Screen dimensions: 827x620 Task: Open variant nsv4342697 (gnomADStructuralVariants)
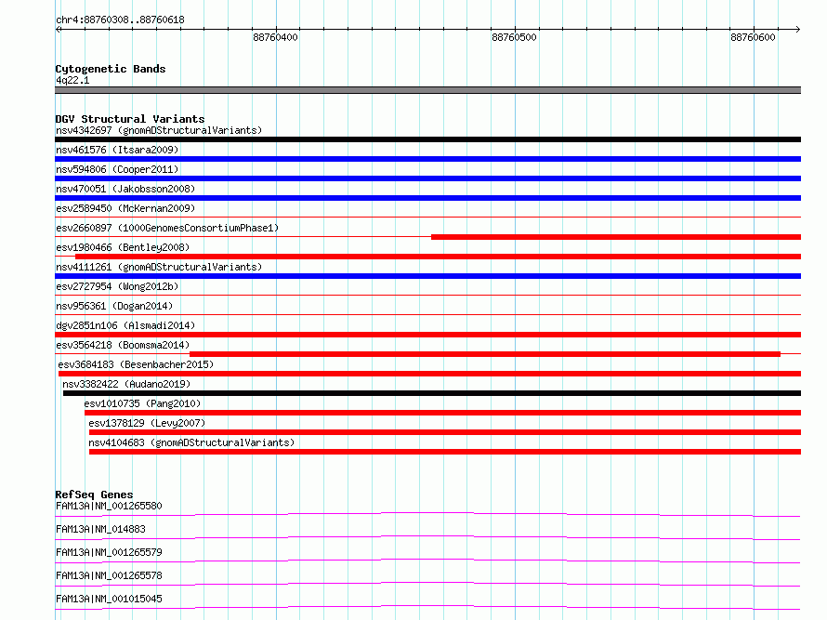(x=159, y=130)
